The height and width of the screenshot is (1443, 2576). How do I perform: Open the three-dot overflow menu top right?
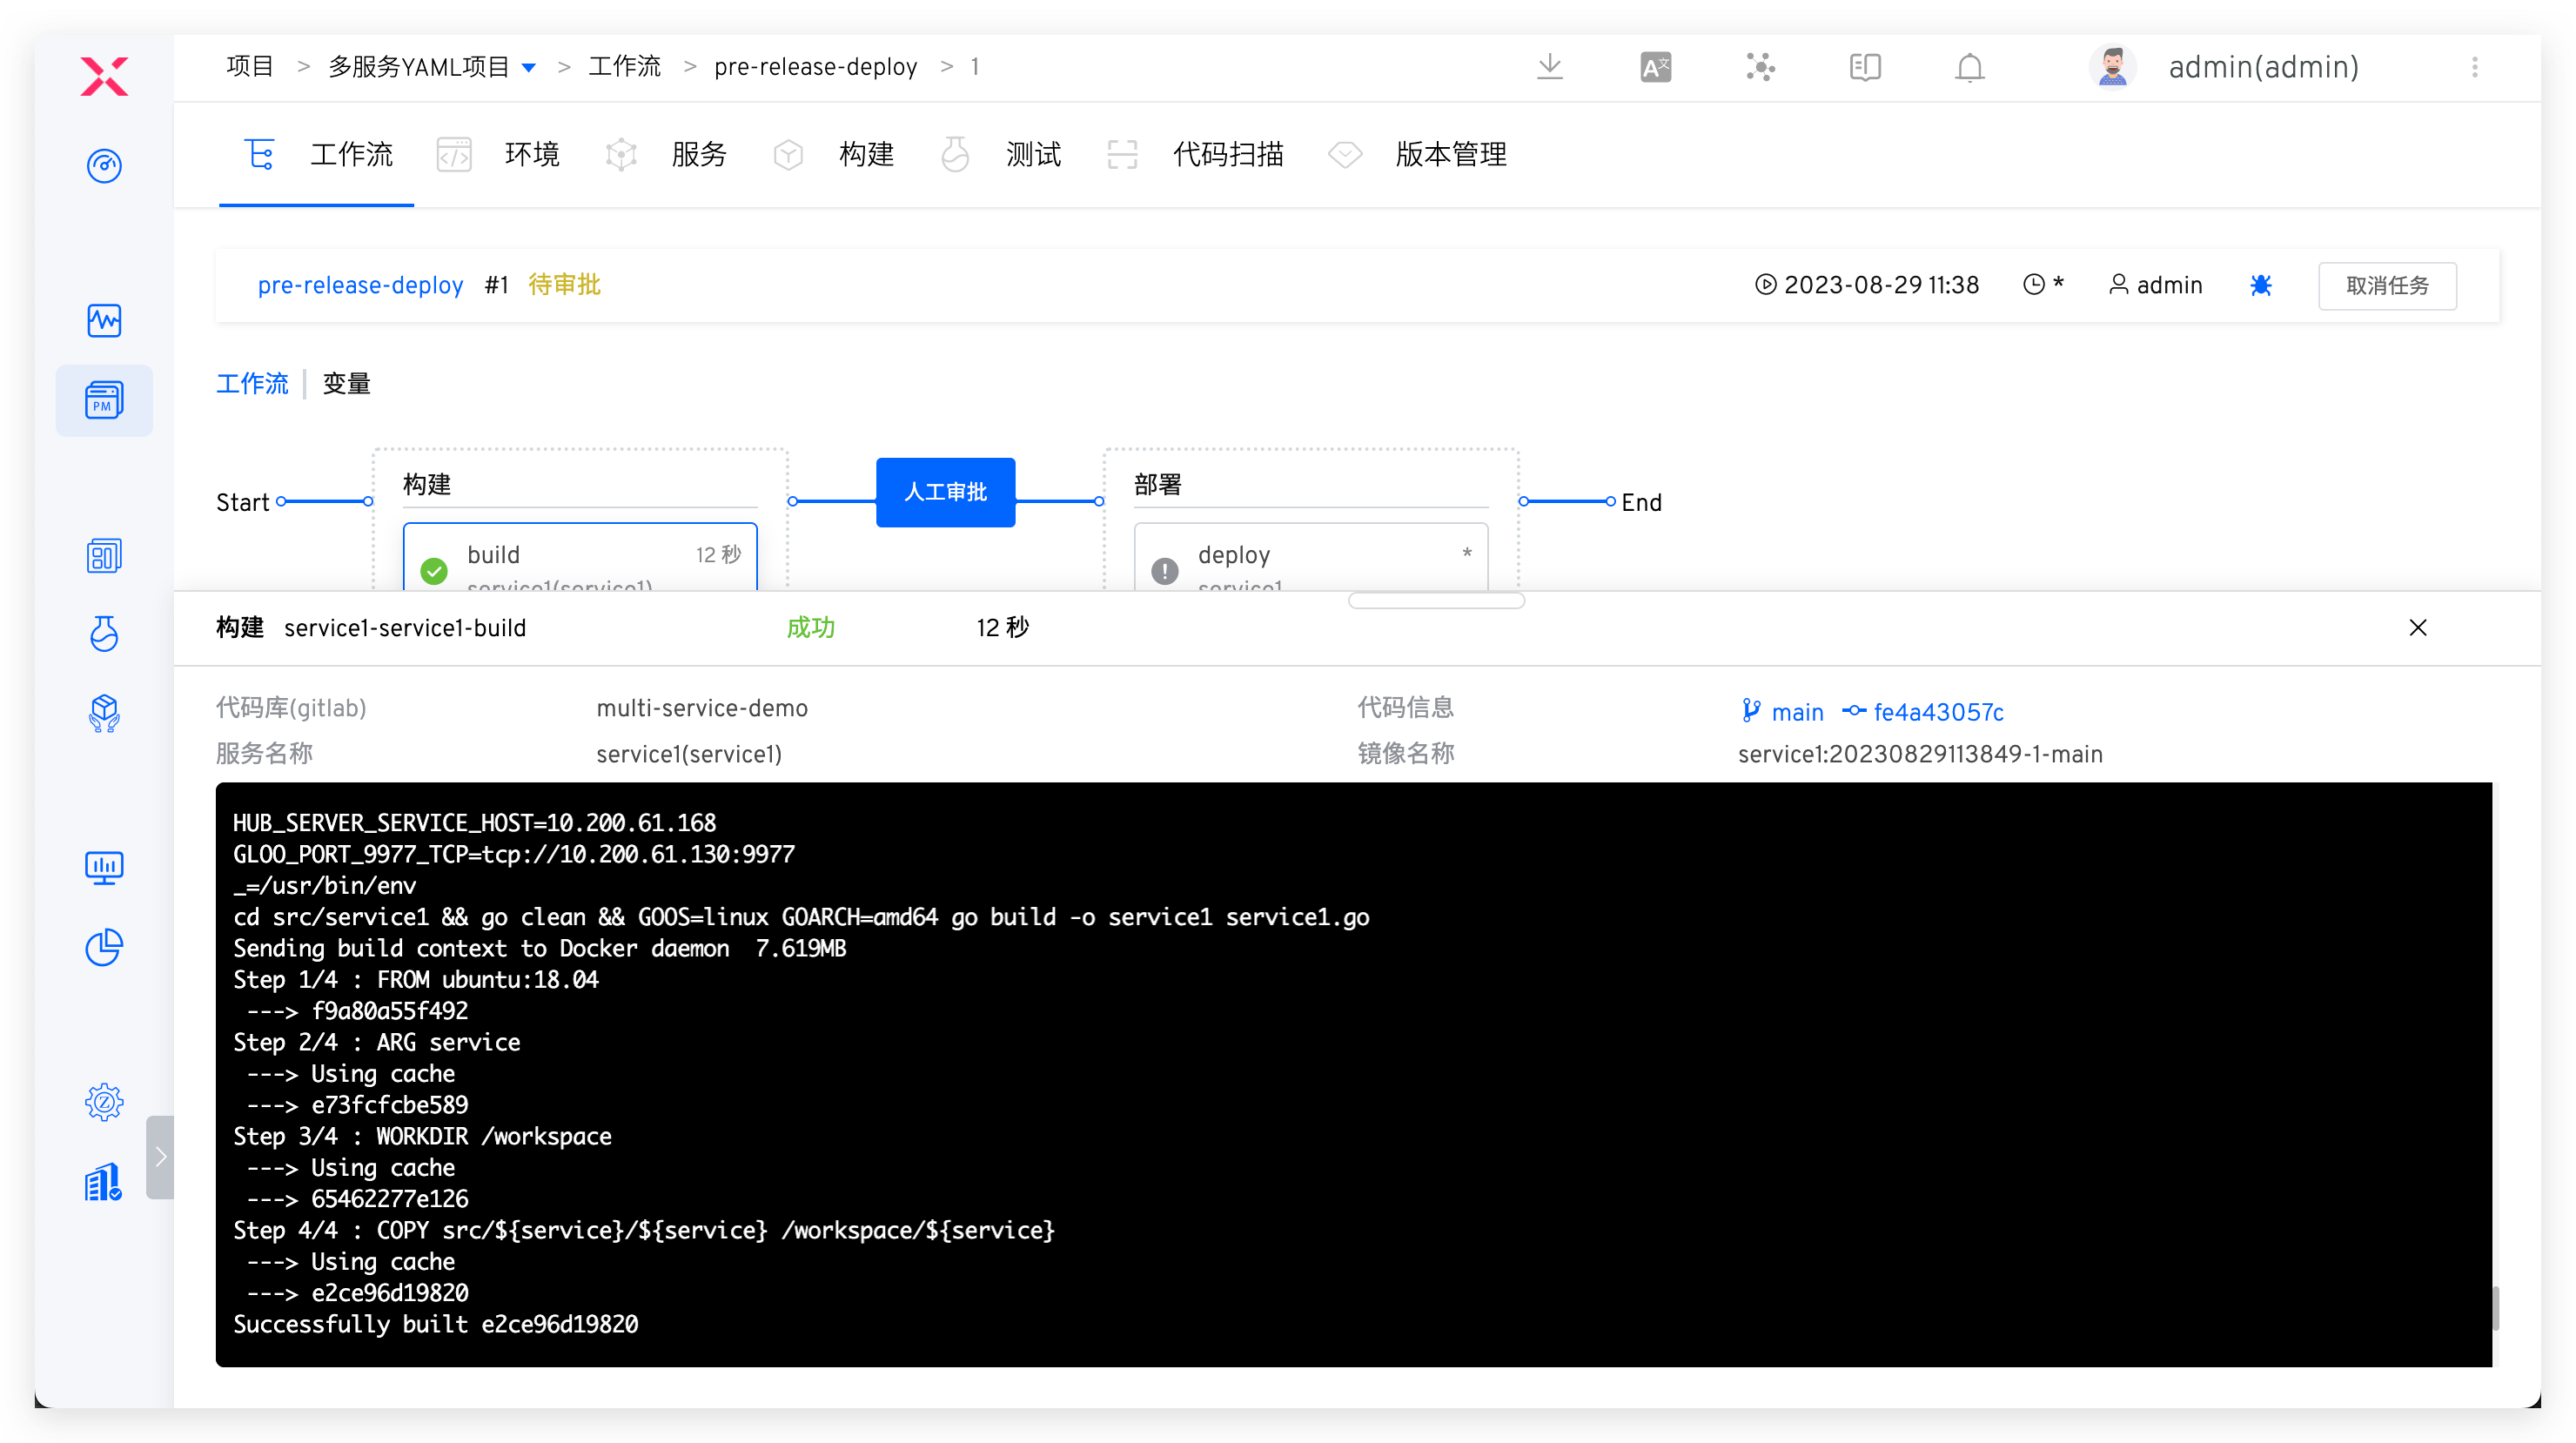(x=2476, y=67)
